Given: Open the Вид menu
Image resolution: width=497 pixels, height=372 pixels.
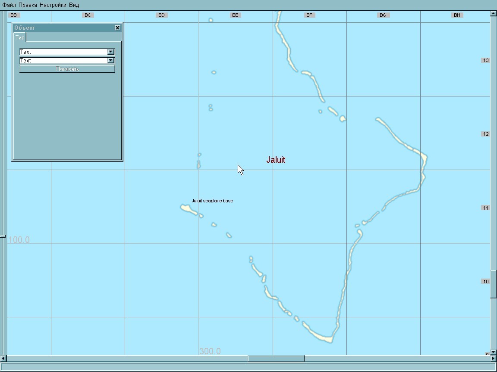Looking at the screenshot, I should coord(74,5).
